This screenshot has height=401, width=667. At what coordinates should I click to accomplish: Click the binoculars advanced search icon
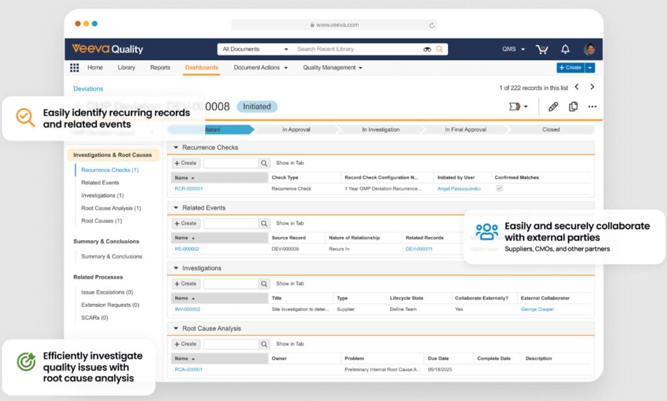(427, 49)
